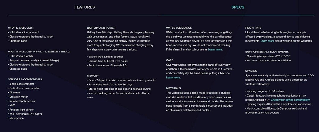The image size is (319, 132).
Task: Open Learn more link under Water Resistance
Action: click(215, 49)
